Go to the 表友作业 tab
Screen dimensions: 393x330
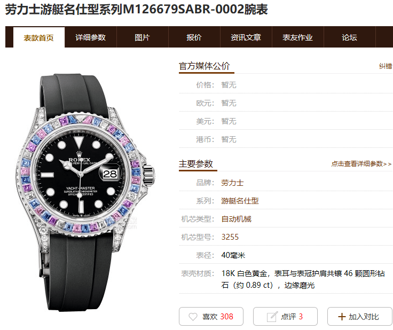(297, 37)
